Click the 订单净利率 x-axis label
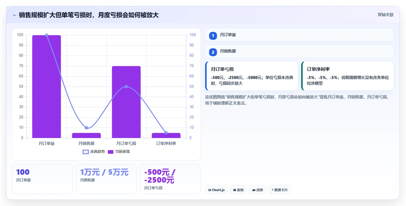This screenshot has height=206, width=406. point(166,143)
